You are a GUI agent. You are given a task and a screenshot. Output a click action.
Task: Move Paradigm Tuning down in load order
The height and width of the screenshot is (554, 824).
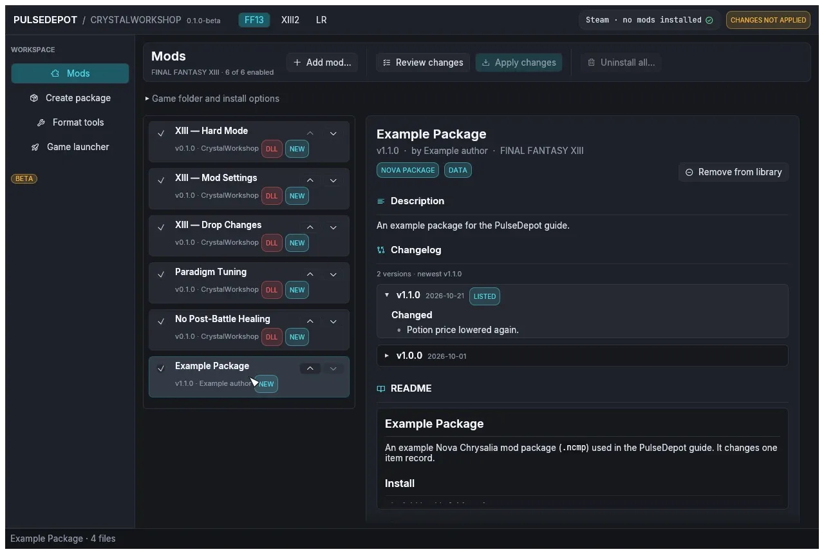click(x=333, y=274)
